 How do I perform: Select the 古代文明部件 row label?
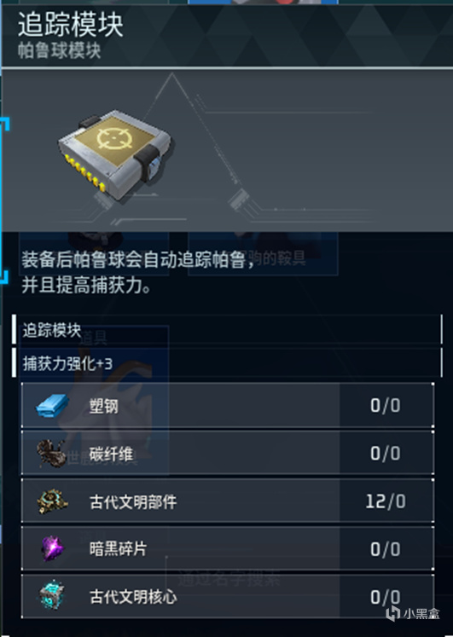click(x=133, y=501)
